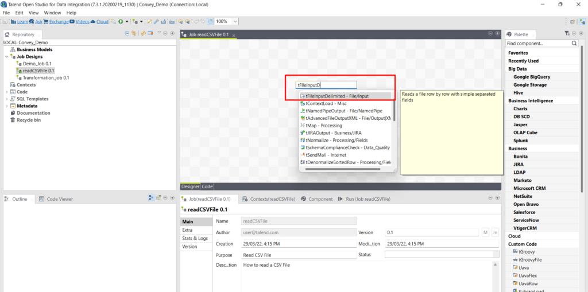The image size is (588, 292).
Task: Click the suggestion list horizontal scrollbar
Action: tap(343, 169)
